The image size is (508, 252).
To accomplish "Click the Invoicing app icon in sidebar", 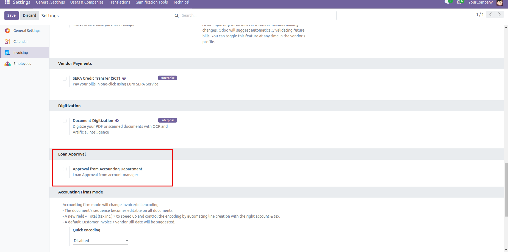I will point(8,52).
